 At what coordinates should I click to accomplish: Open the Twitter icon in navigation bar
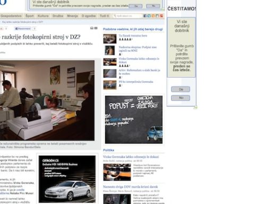tap(149, 16)
